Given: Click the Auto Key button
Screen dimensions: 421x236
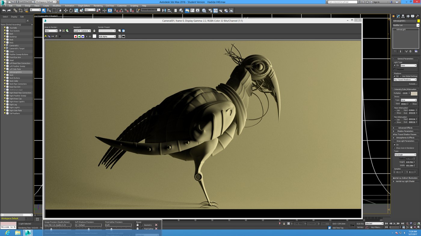Looking at the screenshot, I should coord(360,224).
